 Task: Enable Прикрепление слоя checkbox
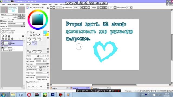click(1, 31)
